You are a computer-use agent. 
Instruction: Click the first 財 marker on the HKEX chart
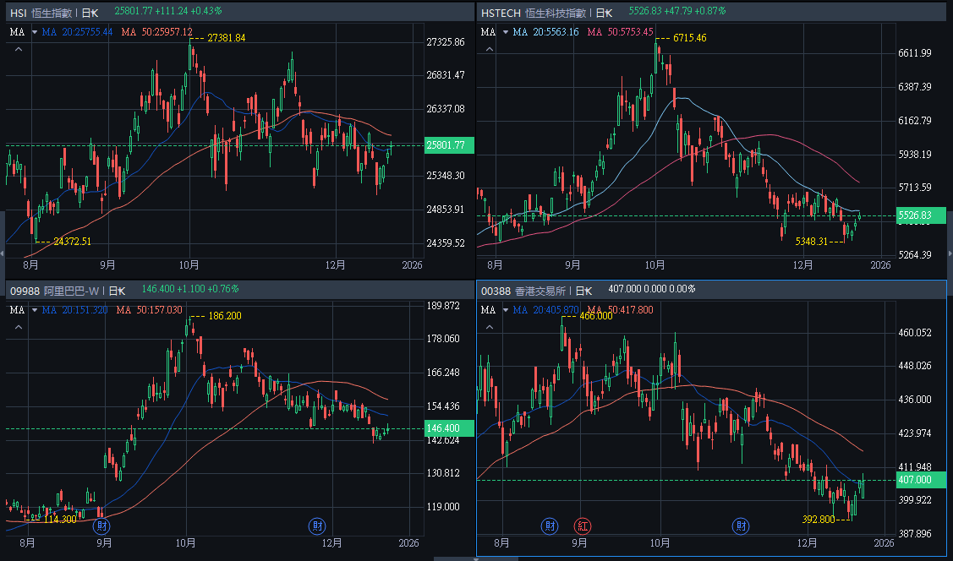coord(550,526)
